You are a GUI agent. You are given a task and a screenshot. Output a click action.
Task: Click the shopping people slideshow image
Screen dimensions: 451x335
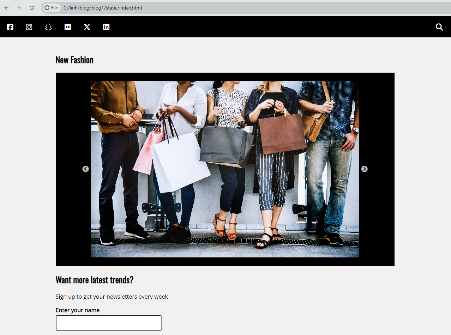(225, 169)
